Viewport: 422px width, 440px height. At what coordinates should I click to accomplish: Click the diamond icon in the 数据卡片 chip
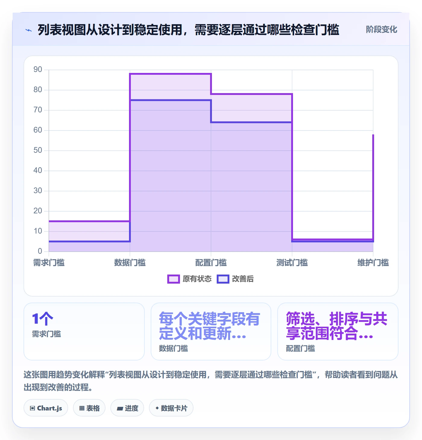157,408
